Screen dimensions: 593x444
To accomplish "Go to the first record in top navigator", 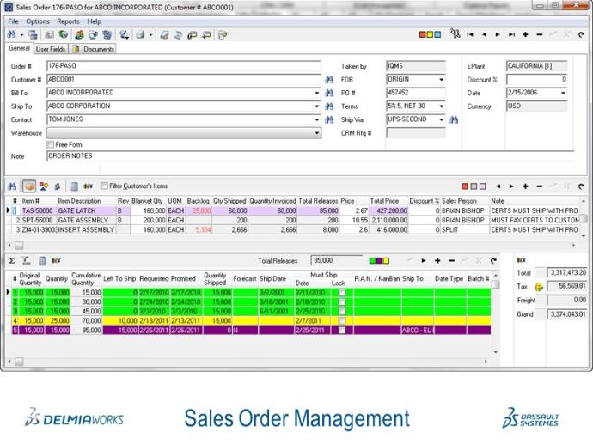I will tap(470, 35).
